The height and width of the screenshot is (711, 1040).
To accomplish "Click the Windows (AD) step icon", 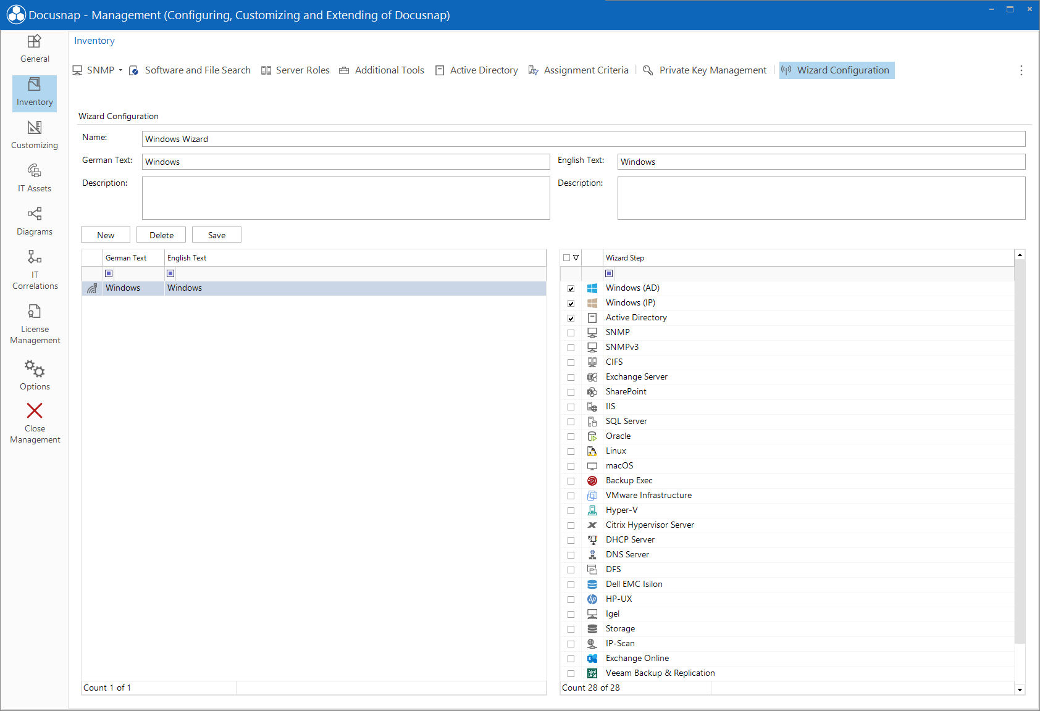I will click(592, 288).
